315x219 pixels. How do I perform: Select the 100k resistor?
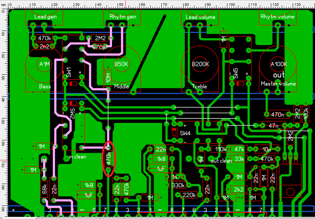306,114
